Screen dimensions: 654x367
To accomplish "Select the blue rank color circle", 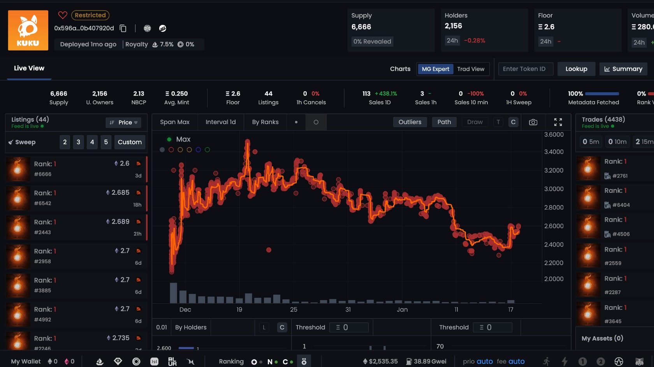I will click(x=198, y=150).
